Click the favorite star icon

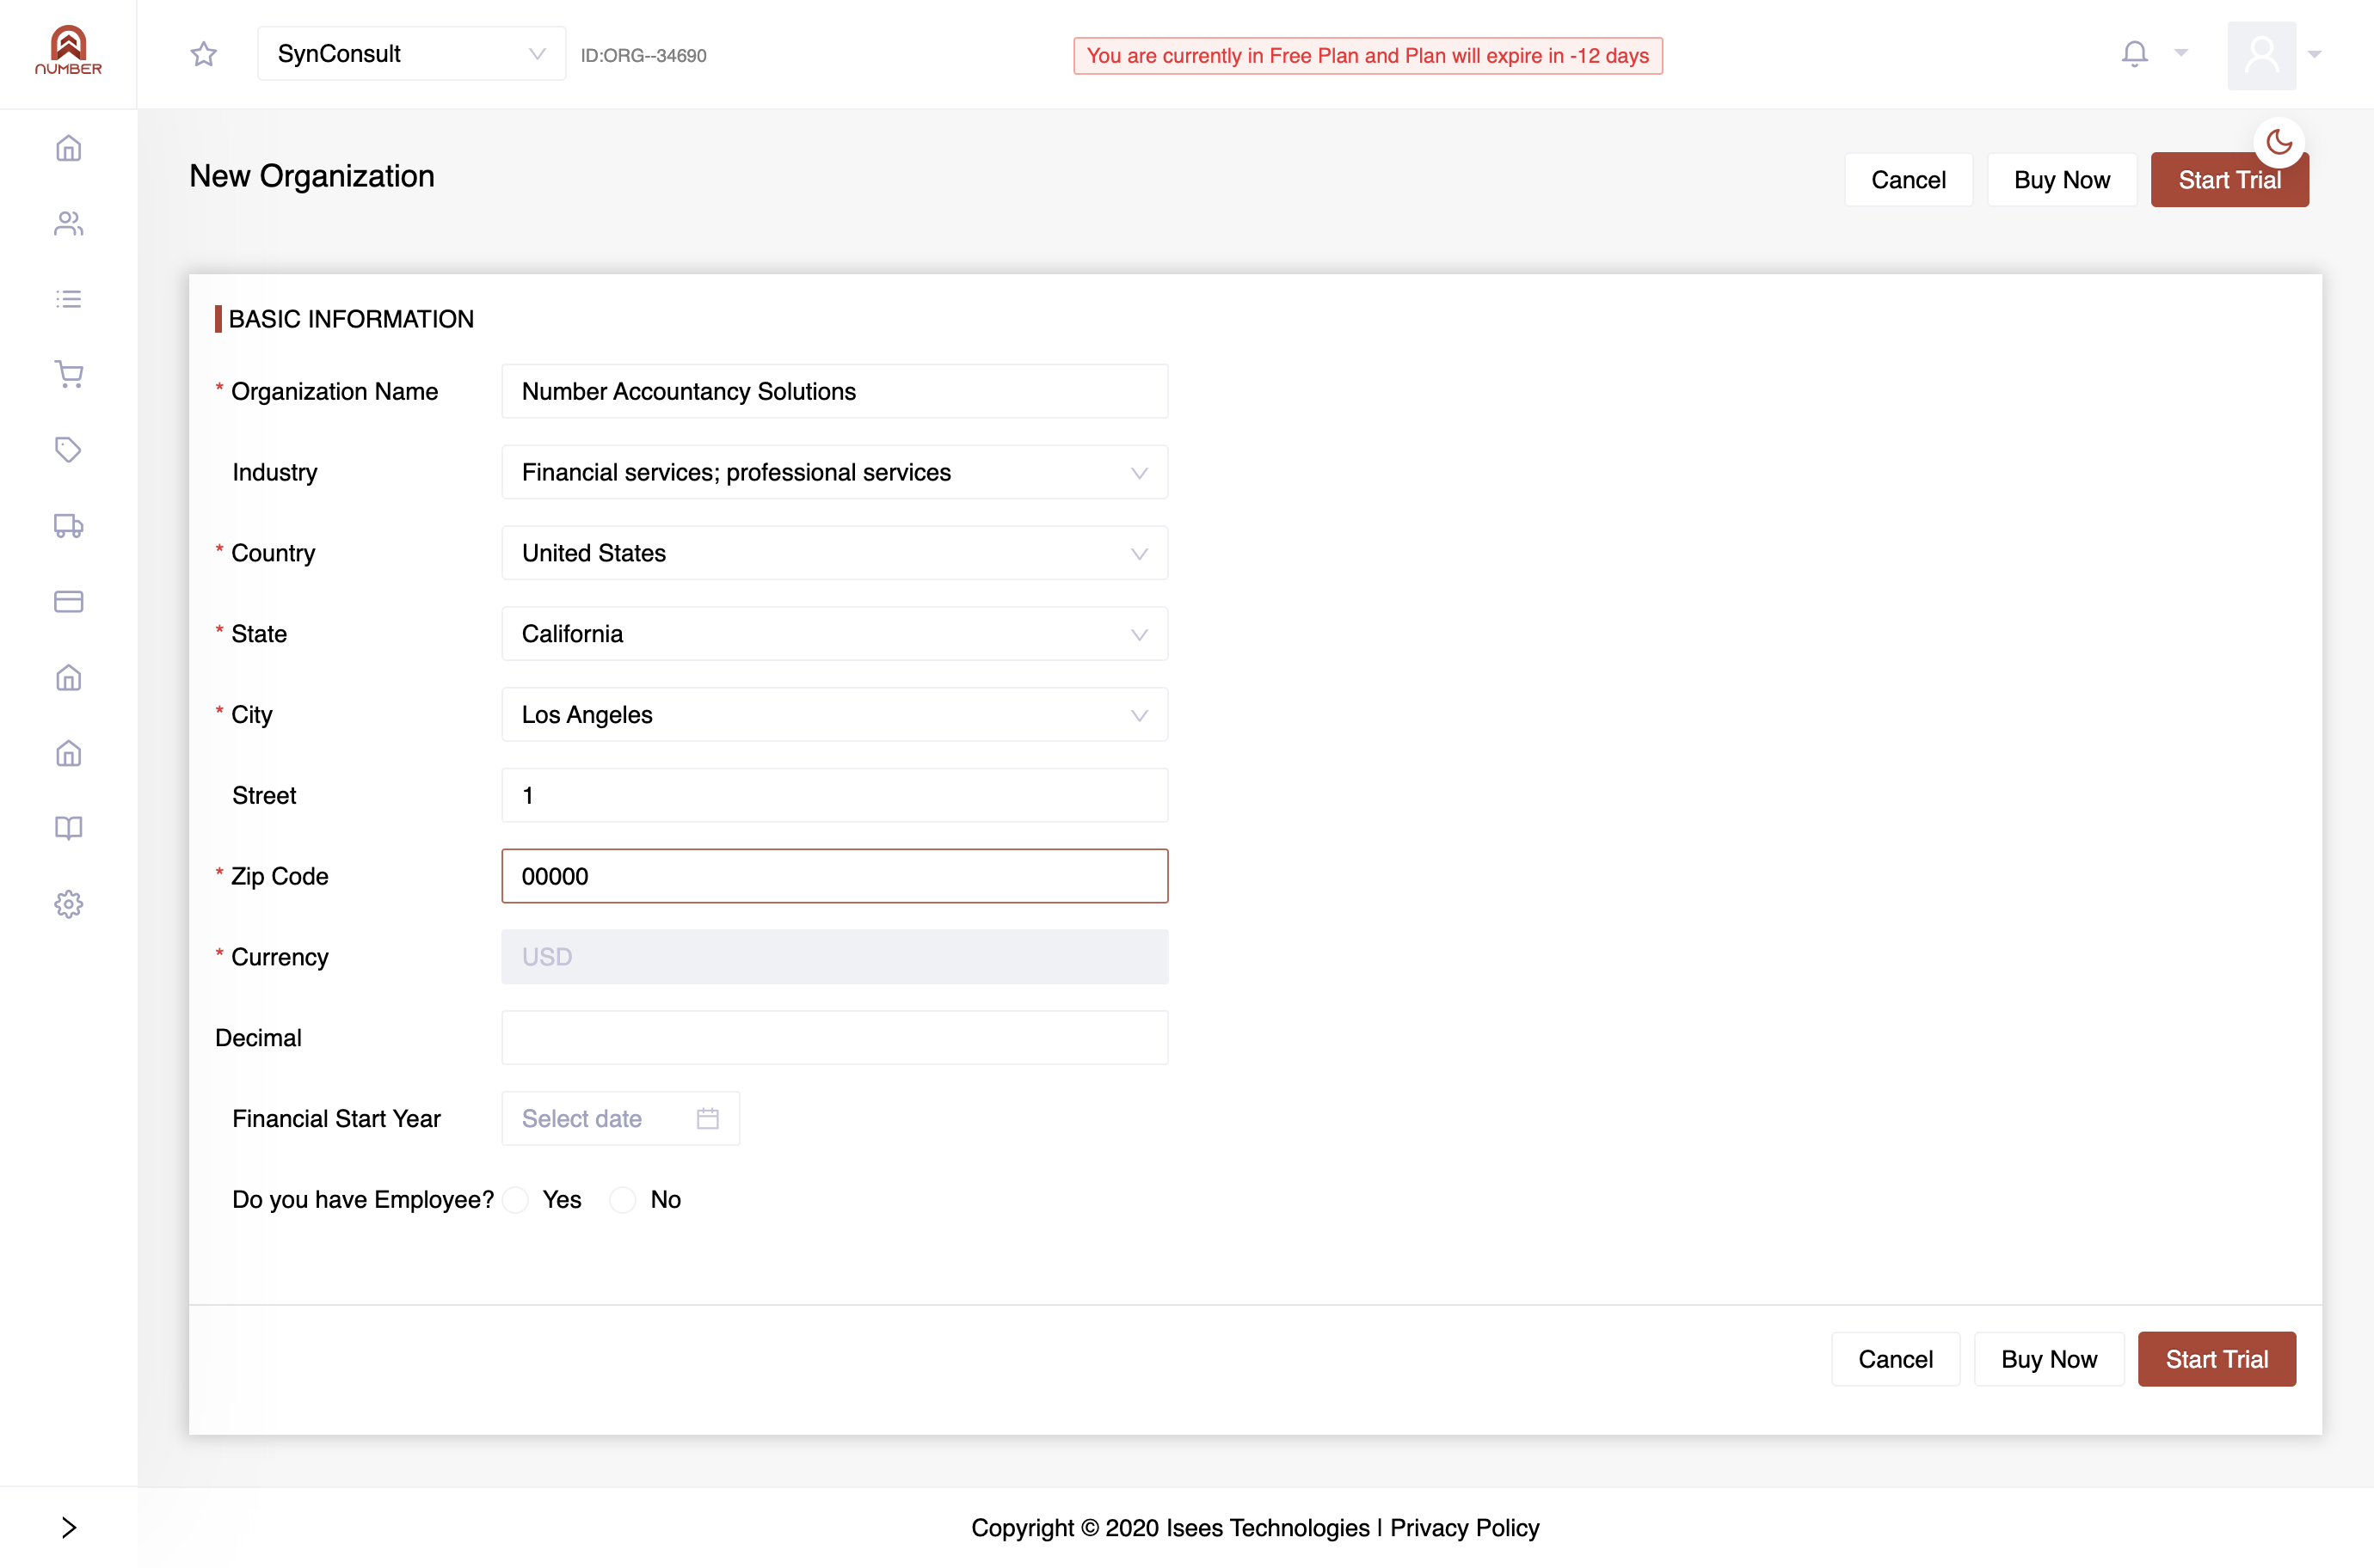pos(204,54)
